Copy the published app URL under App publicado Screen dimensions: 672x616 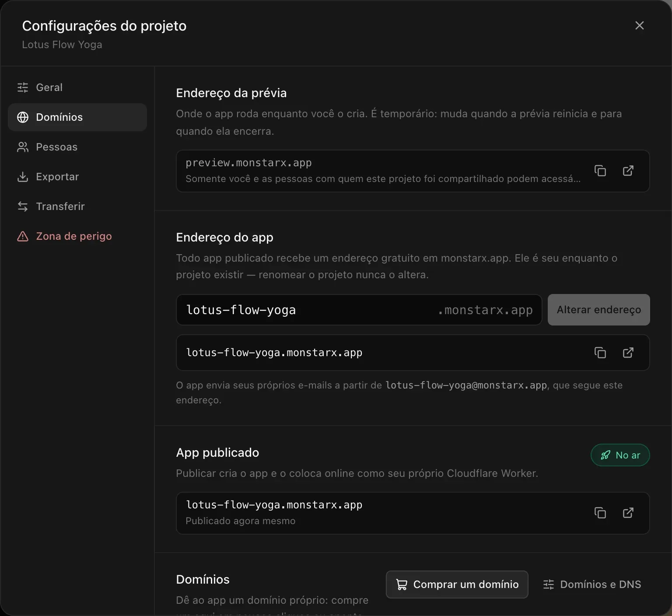600,513
